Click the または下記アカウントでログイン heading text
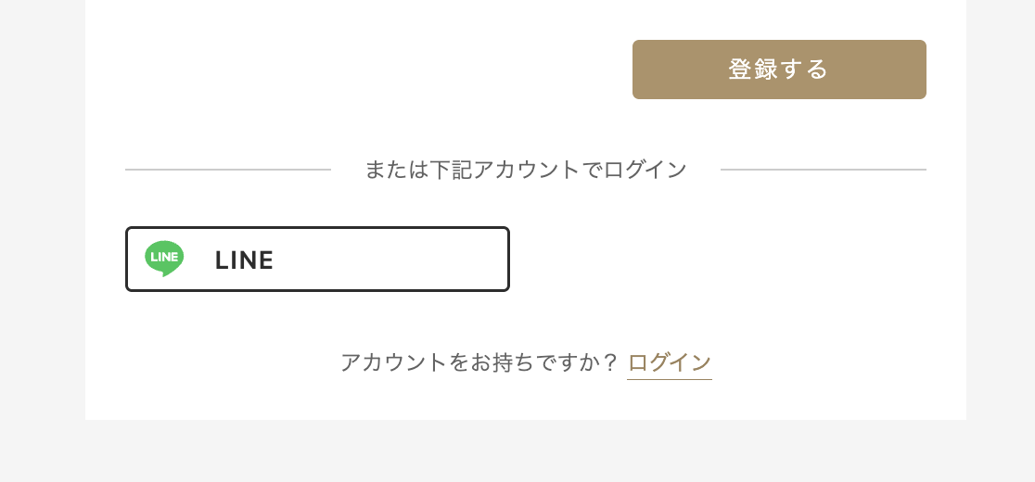This screenshot has height=482, width=1035. pos(526,170)
